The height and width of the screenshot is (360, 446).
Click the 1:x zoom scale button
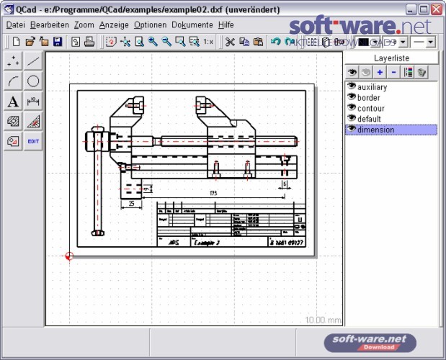point(208,42)
